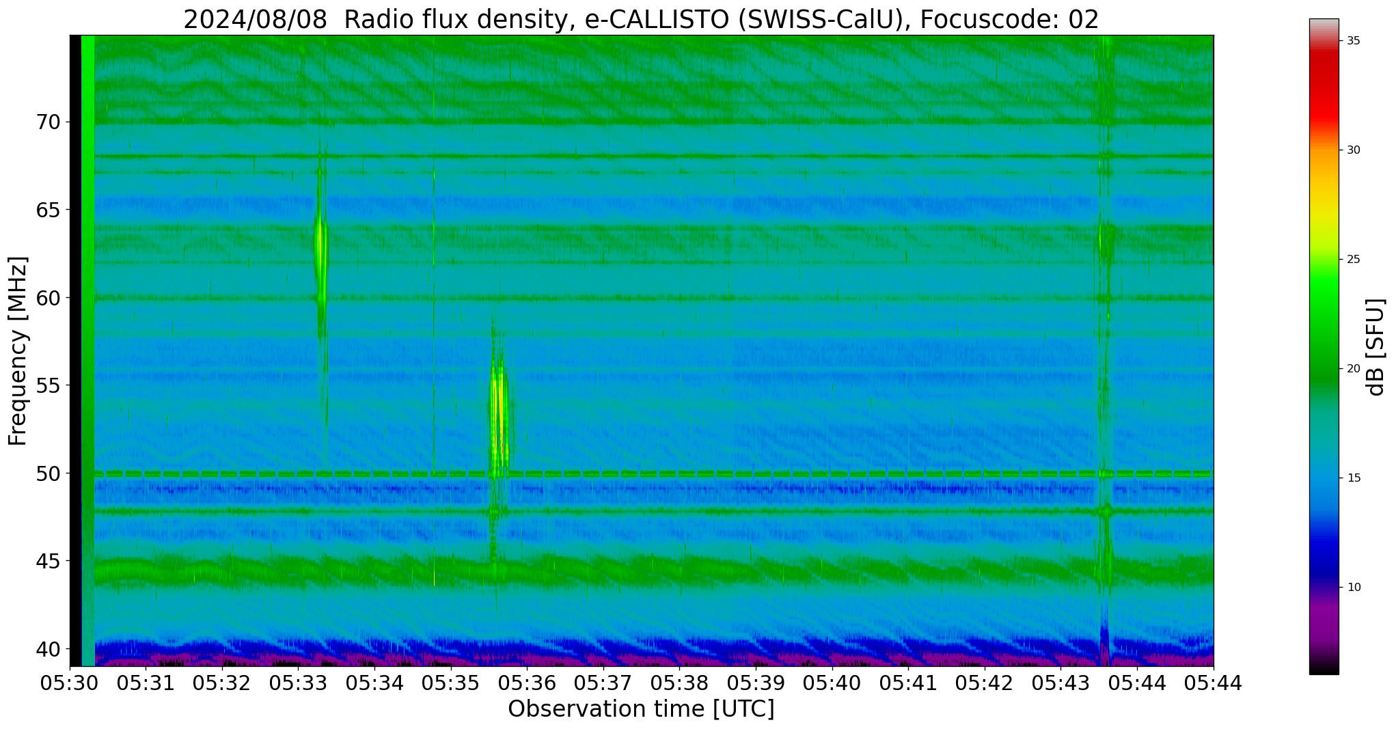Click the purple region of the colorbar
This screenshot has width=1396, height=729.
(x=1324, y=622)
